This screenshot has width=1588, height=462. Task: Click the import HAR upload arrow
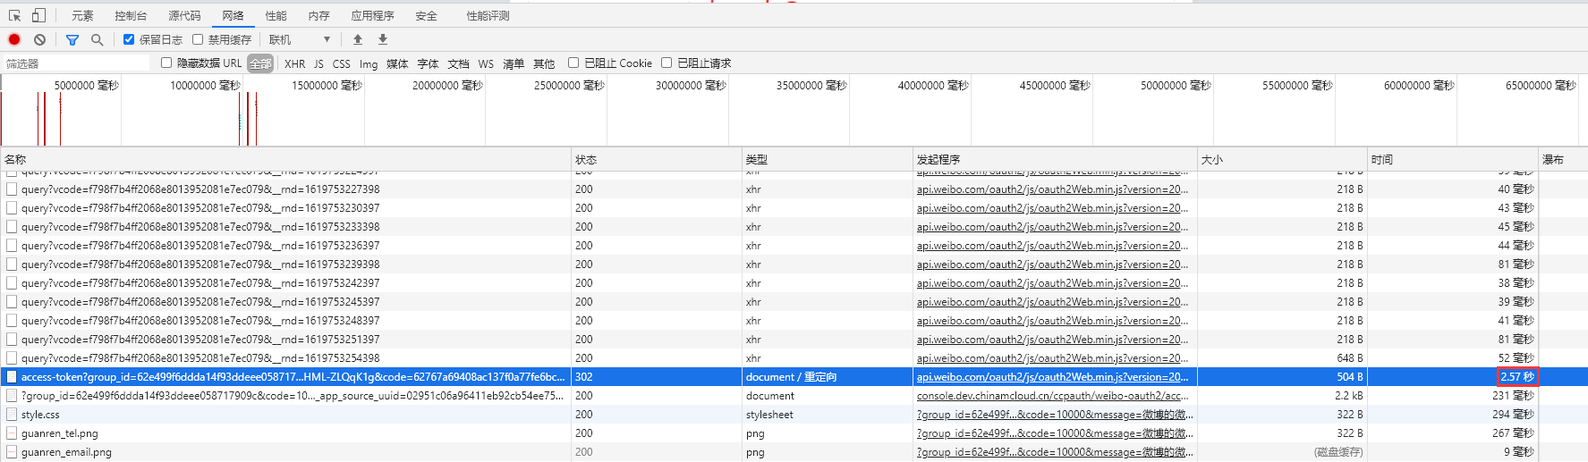pyautogui.click(x=358, y=39)
